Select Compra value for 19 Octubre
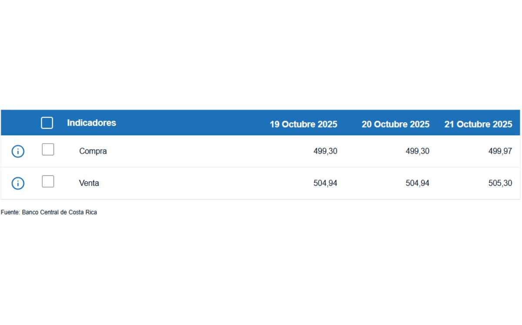 [325, 151]
